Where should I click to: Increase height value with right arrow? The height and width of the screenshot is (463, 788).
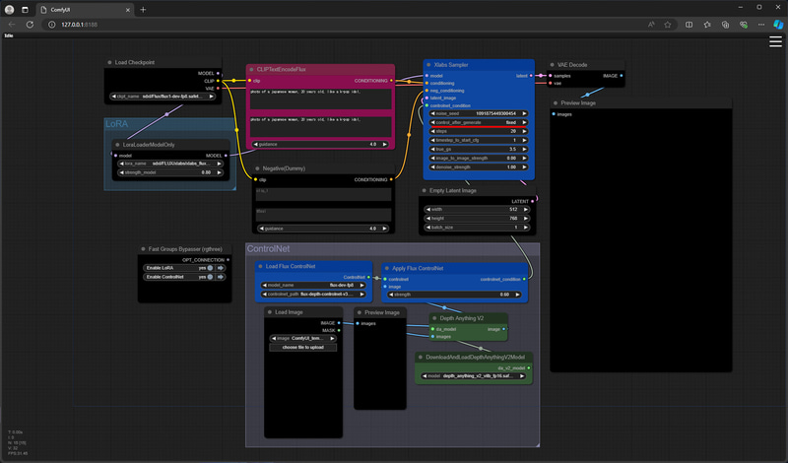pos(526,218)
